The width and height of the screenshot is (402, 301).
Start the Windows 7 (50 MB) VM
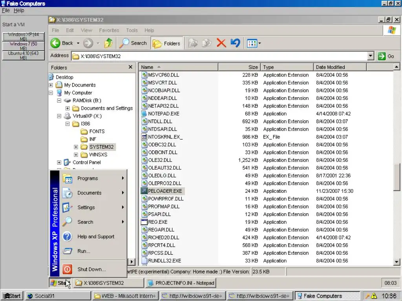(23, 46)
